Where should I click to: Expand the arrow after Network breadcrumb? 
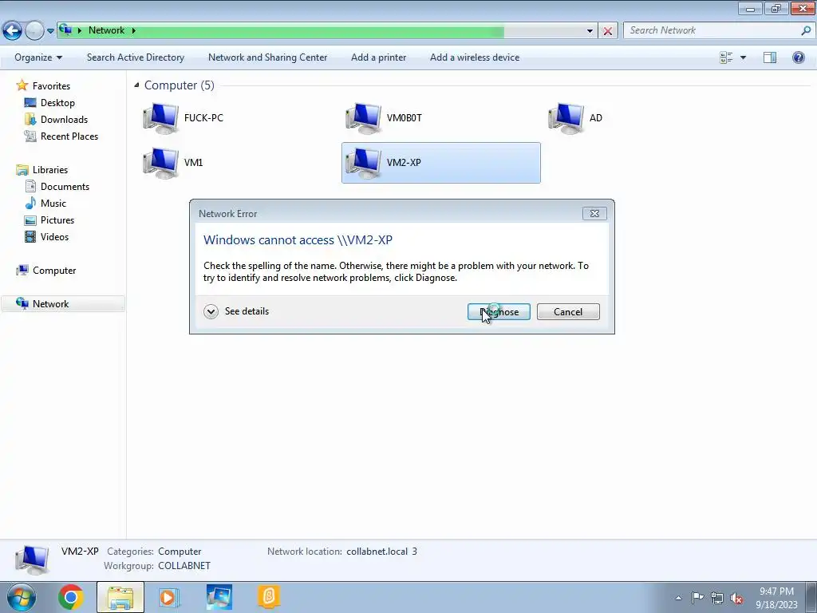pos(133,30)
